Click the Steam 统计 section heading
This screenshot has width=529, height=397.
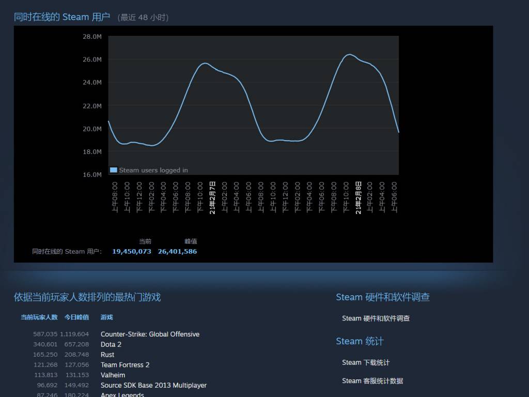[360, 341]
